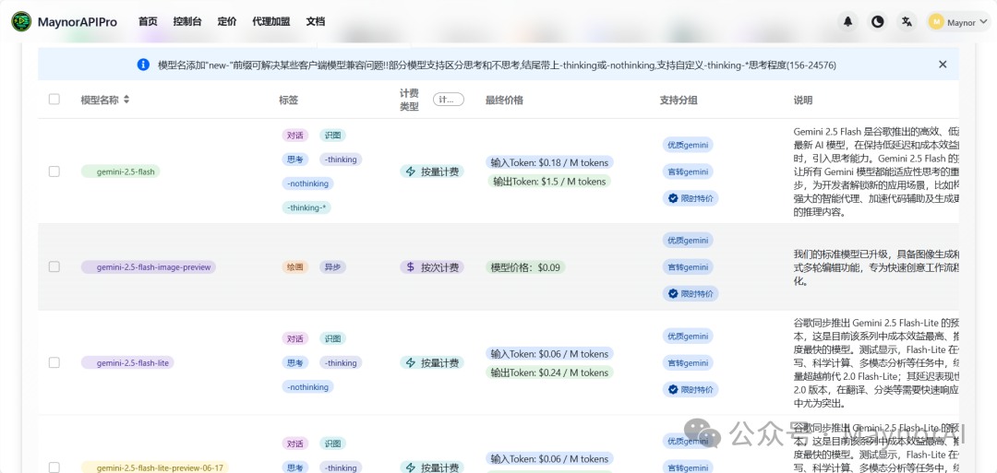Close the model name tip banner
997x473 pixels.
point(943,65)
